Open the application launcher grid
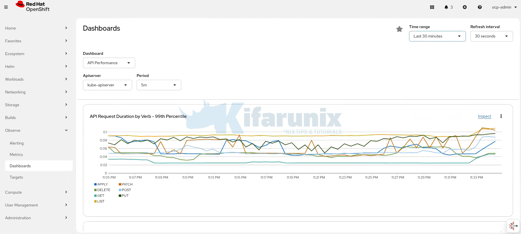 click(432, 7)
